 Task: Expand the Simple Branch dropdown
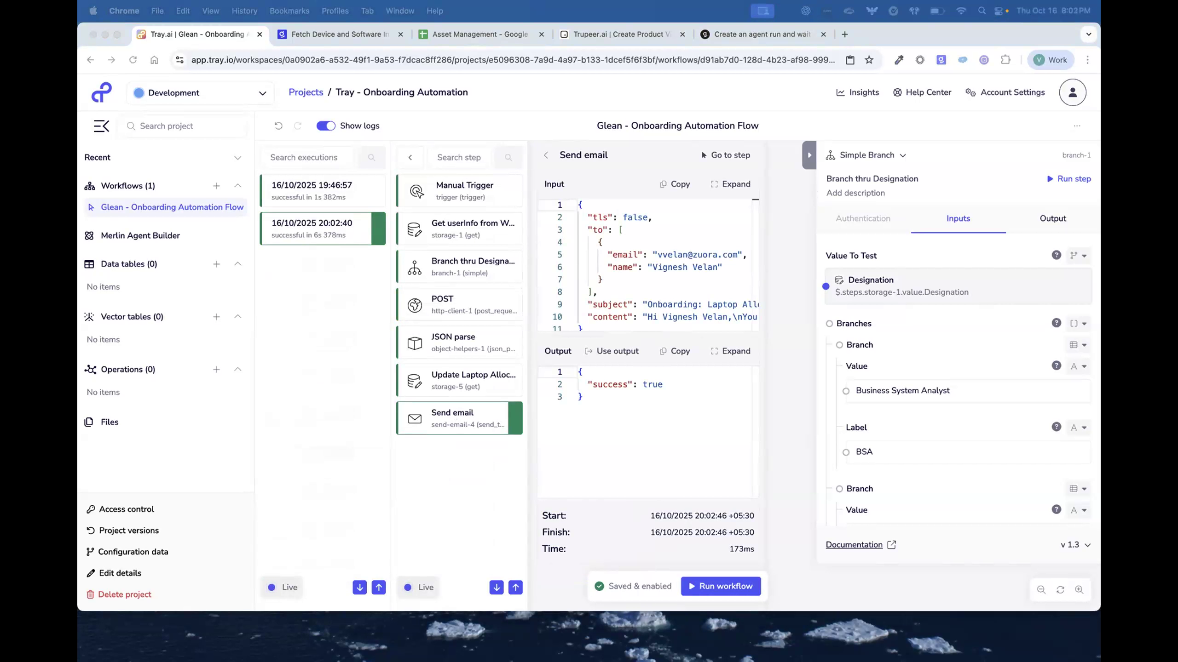[x=903, y=155]
